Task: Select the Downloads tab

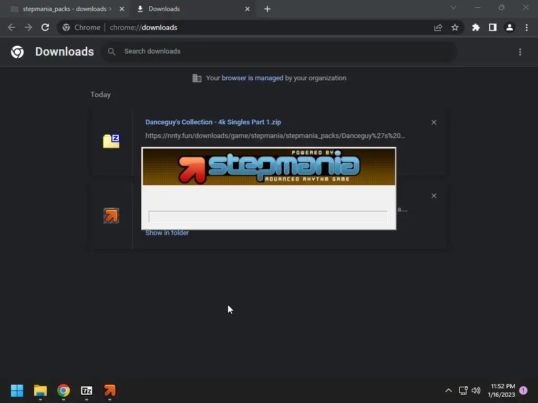Action: click(x=192, y=9)
